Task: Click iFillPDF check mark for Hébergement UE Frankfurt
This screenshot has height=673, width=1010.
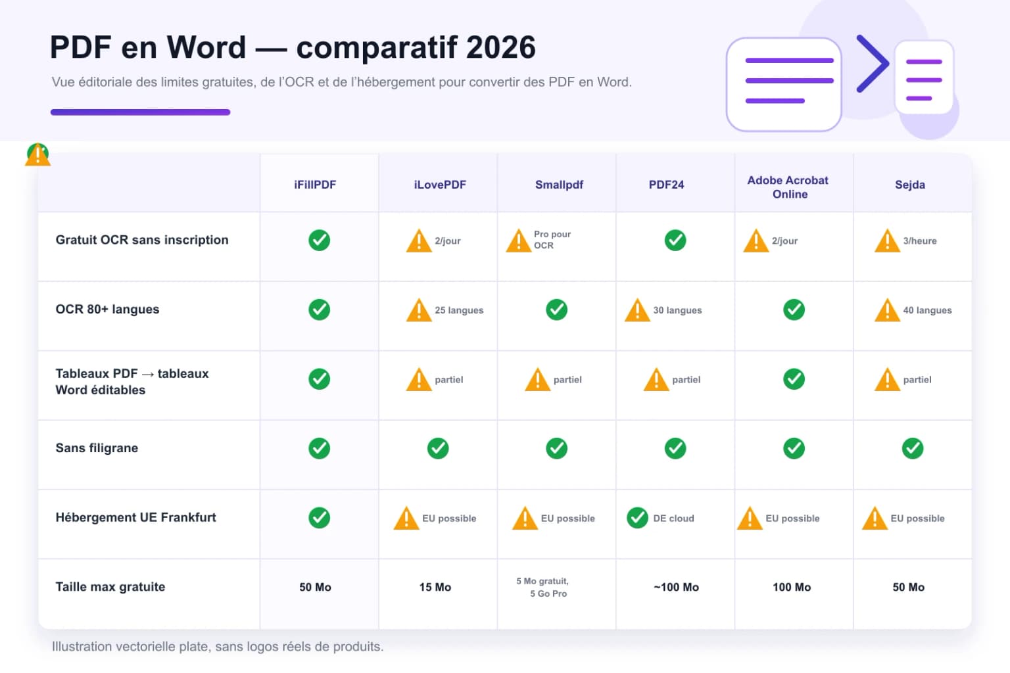Action: coord(320,518)
